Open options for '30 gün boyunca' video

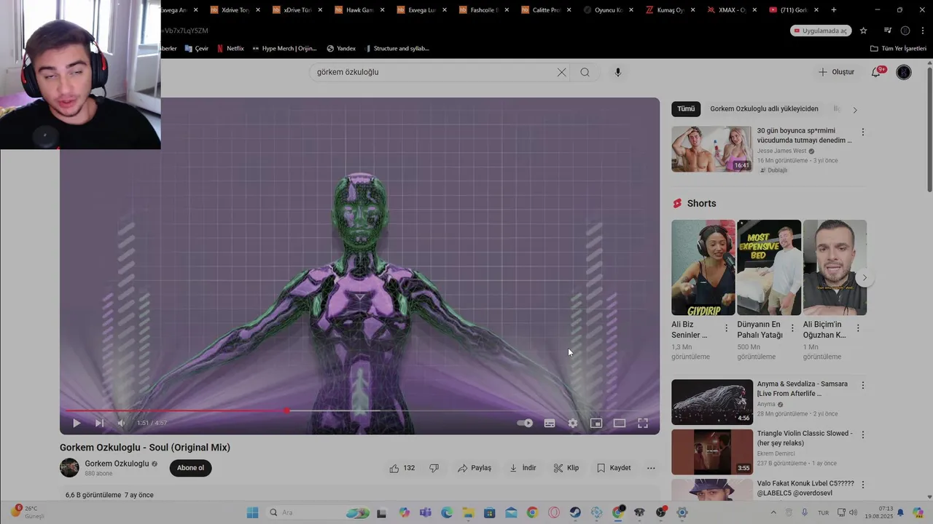click(x=863, y=132)
